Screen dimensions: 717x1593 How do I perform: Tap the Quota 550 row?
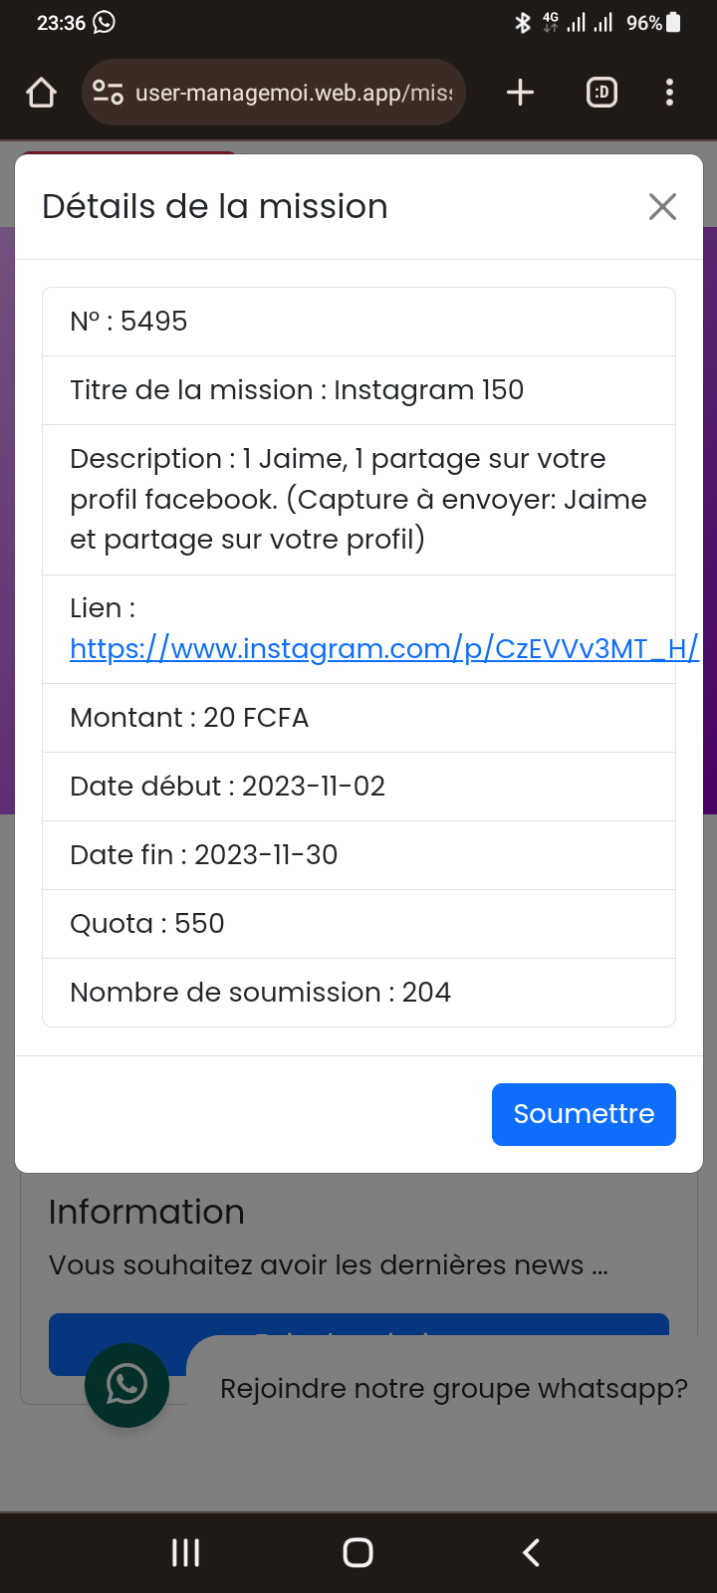pos(358,924)
